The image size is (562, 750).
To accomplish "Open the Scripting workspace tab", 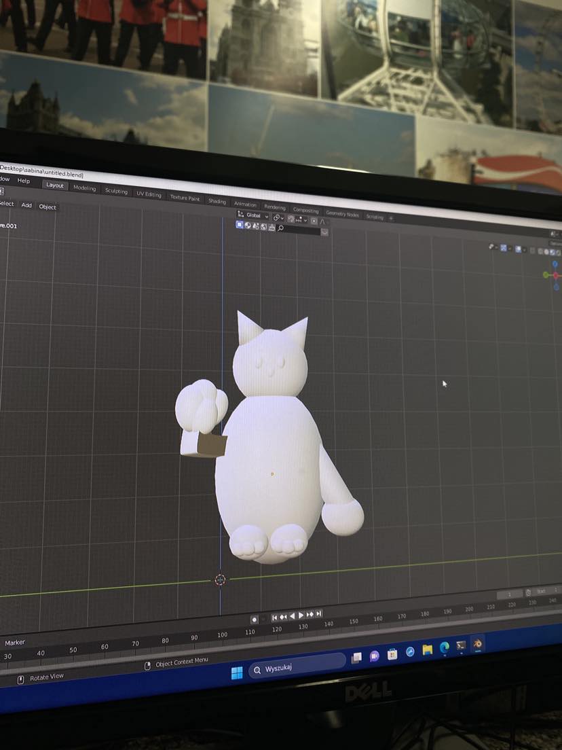I will point(375,217).
